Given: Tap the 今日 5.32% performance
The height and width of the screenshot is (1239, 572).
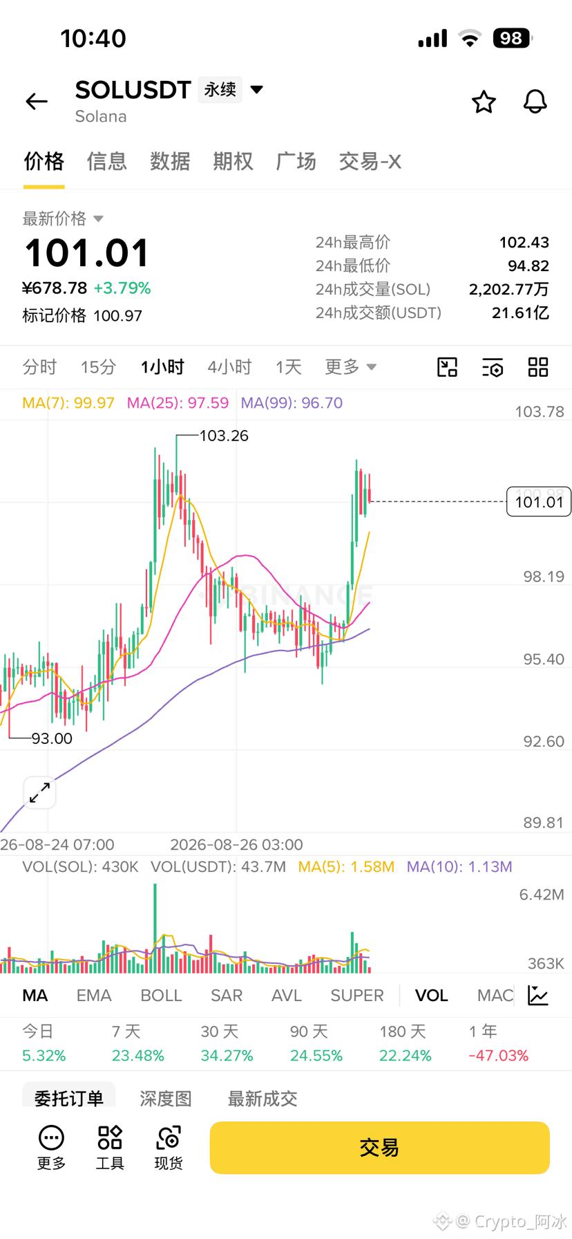Looking at the screenshot, I should 44,1043.
